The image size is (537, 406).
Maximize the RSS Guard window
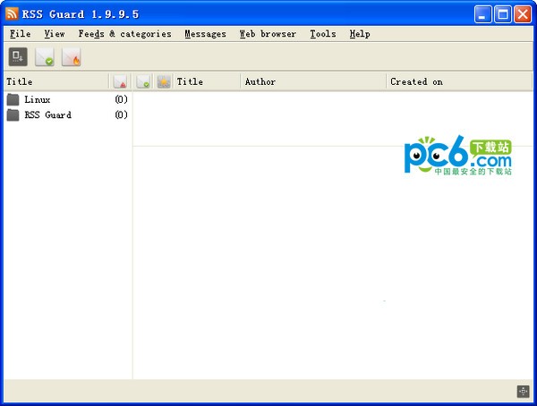point(503,14)
